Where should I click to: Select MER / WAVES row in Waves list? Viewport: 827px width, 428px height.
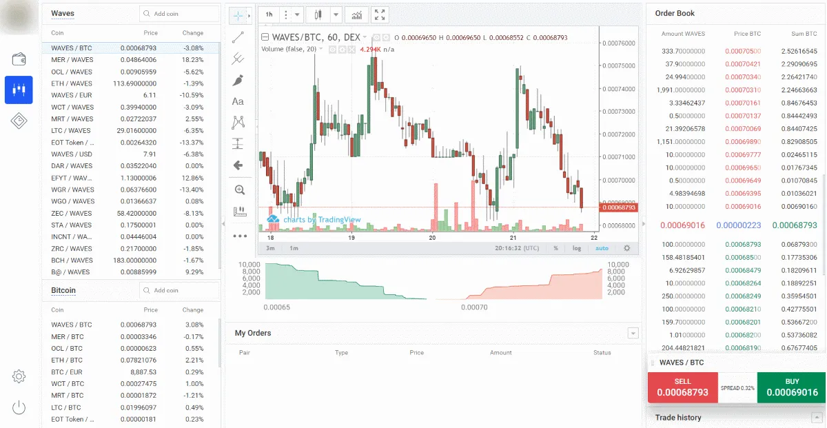(131, 60)
